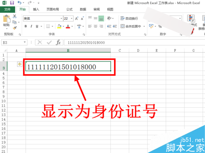
Task: Expand the border options dropdown arrow
Action: (52, 26)
